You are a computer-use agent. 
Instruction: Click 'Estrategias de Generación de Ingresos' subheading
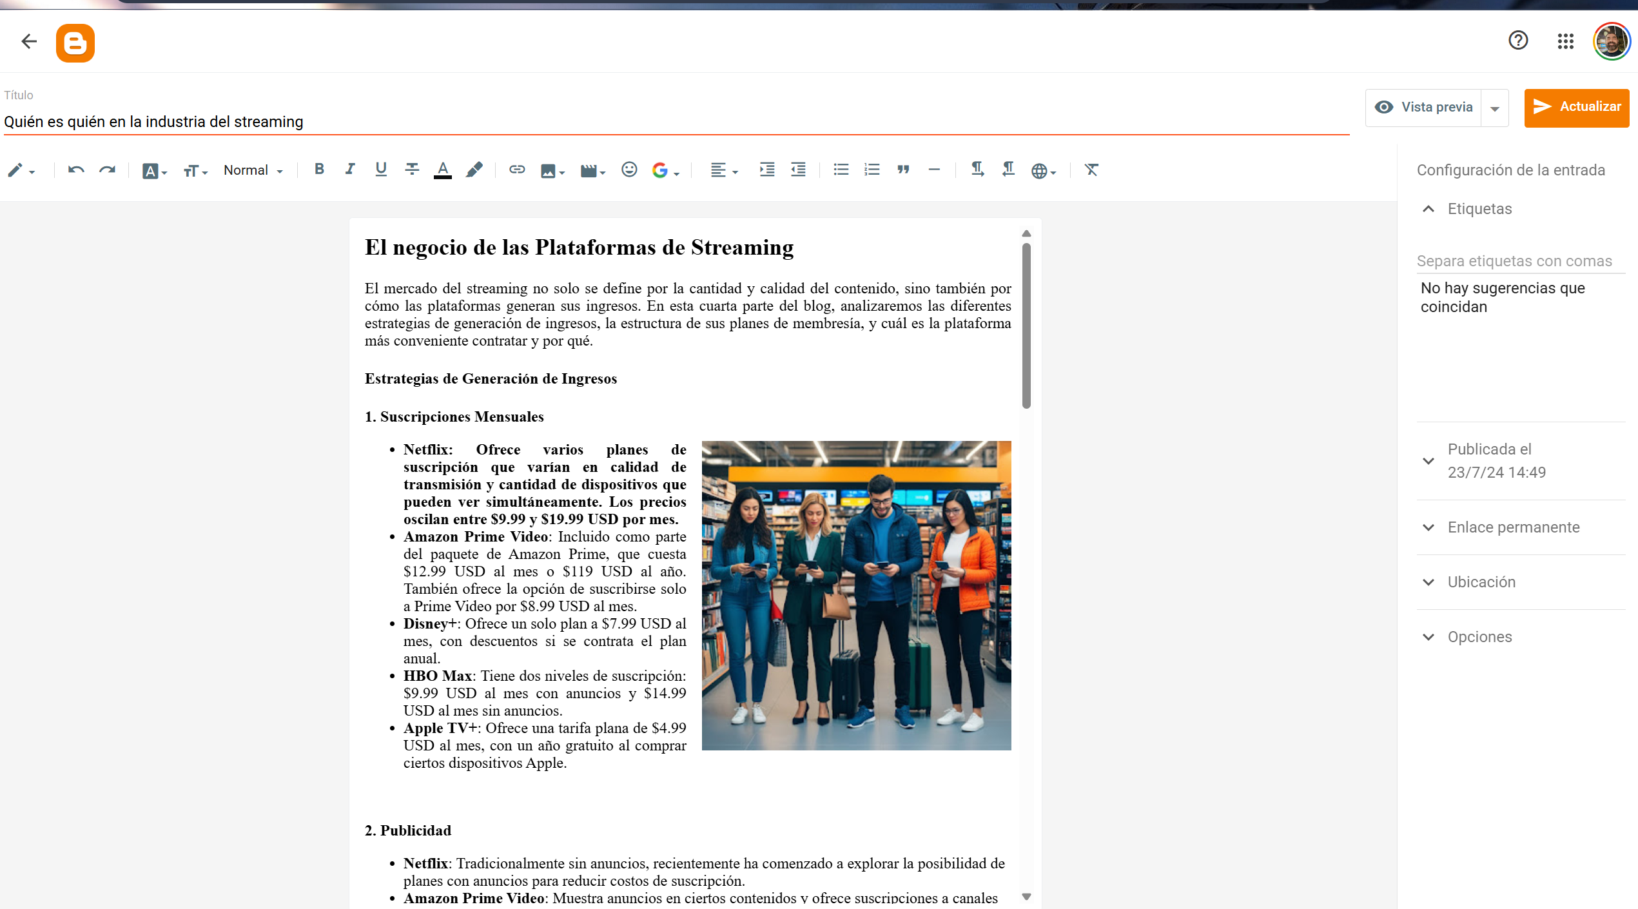[x=491, y=379]
